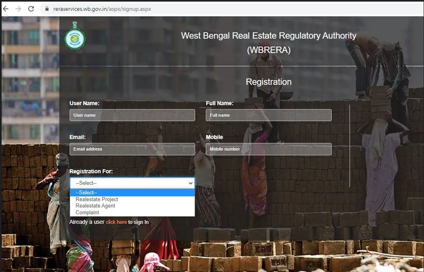Open the Registration For dropdown chevron

click(x=190, y=183)
